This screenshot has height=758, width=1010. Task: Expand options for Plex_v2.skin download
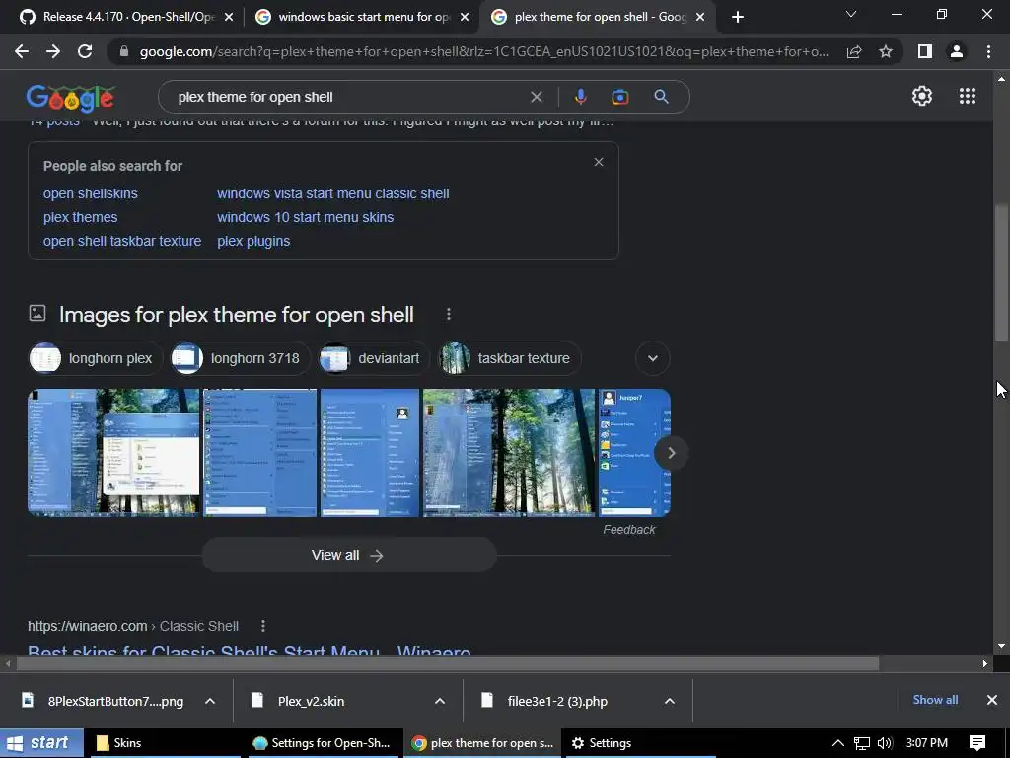(440, 701)
